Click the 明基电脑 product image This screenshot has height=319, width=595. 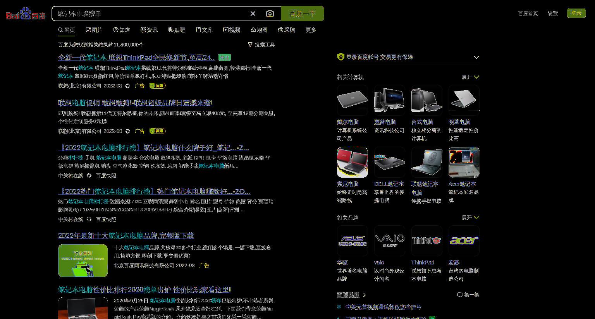(464, 100)
